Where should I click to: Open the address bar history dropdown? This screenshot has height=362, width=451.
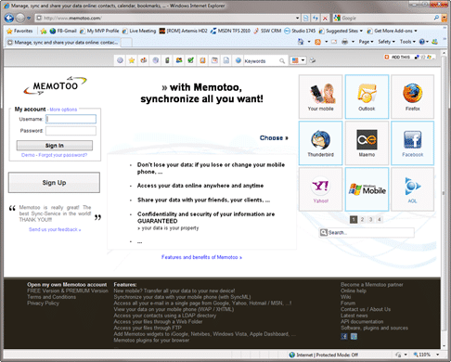(297, 18)
